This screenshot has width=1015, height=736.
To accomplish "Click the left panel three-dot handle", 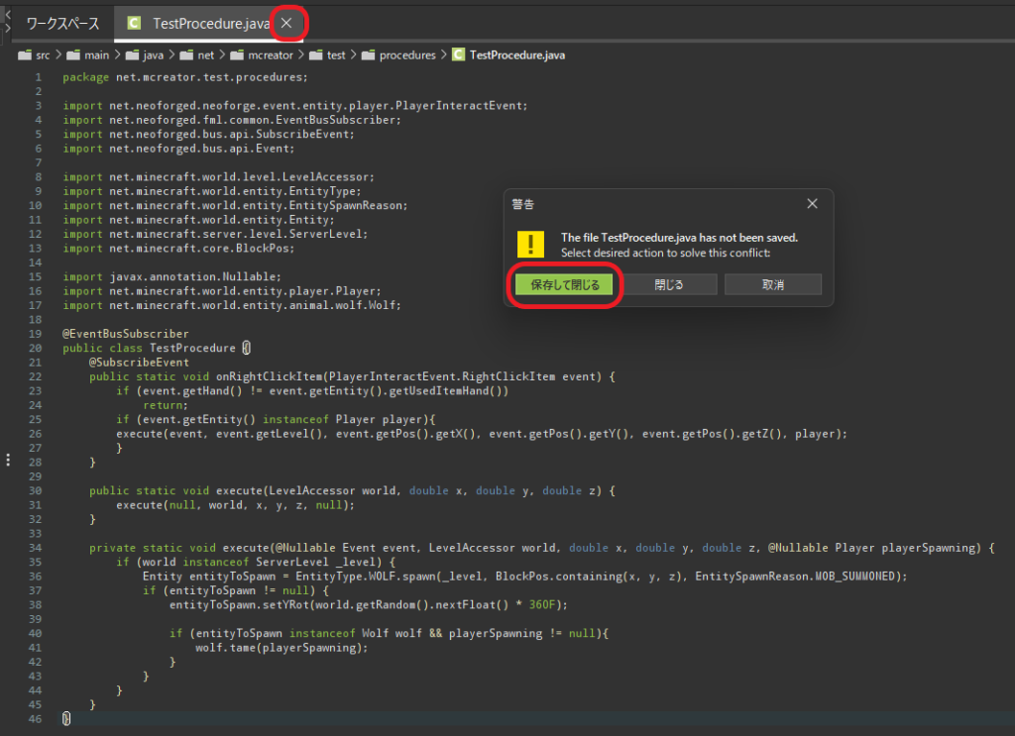I will (x=8, y=460).
